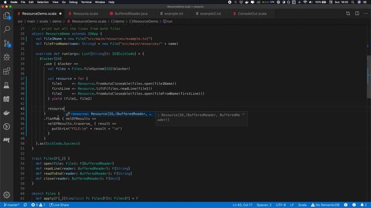The image size is (371, 208).
Task: Show errors and warnings in status bar
Action: [38, 205]
